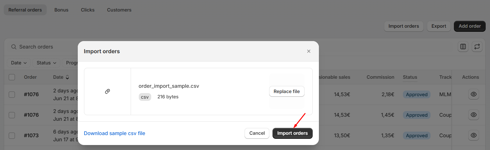The width and height of the screenshot is (490, 150).
Task: Switch to the Clicks tab
Action: (x=88, y=10)
